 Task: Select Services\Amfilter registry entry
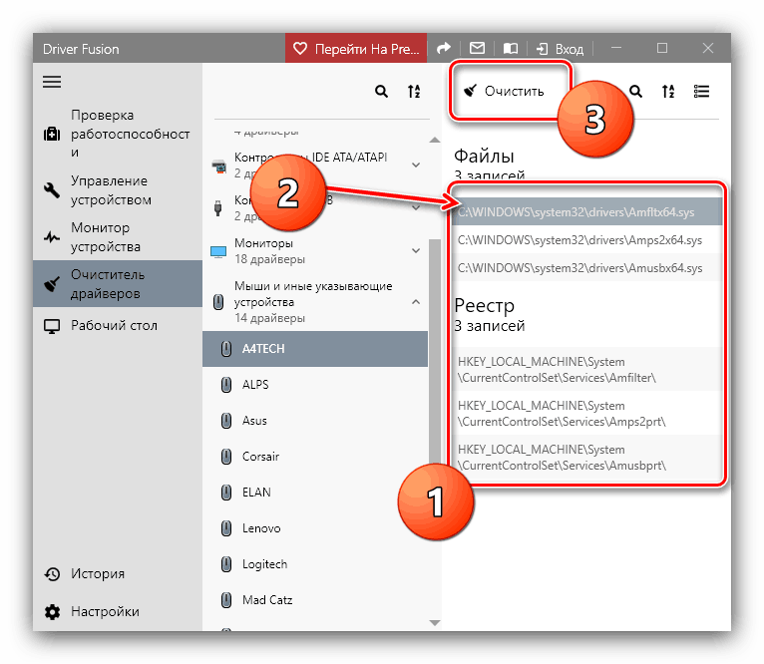(x=586, y=369)
